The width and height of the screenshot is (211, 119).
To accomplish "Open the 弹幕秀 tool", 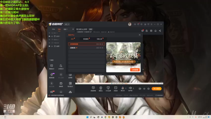I will tap(61, 84).
